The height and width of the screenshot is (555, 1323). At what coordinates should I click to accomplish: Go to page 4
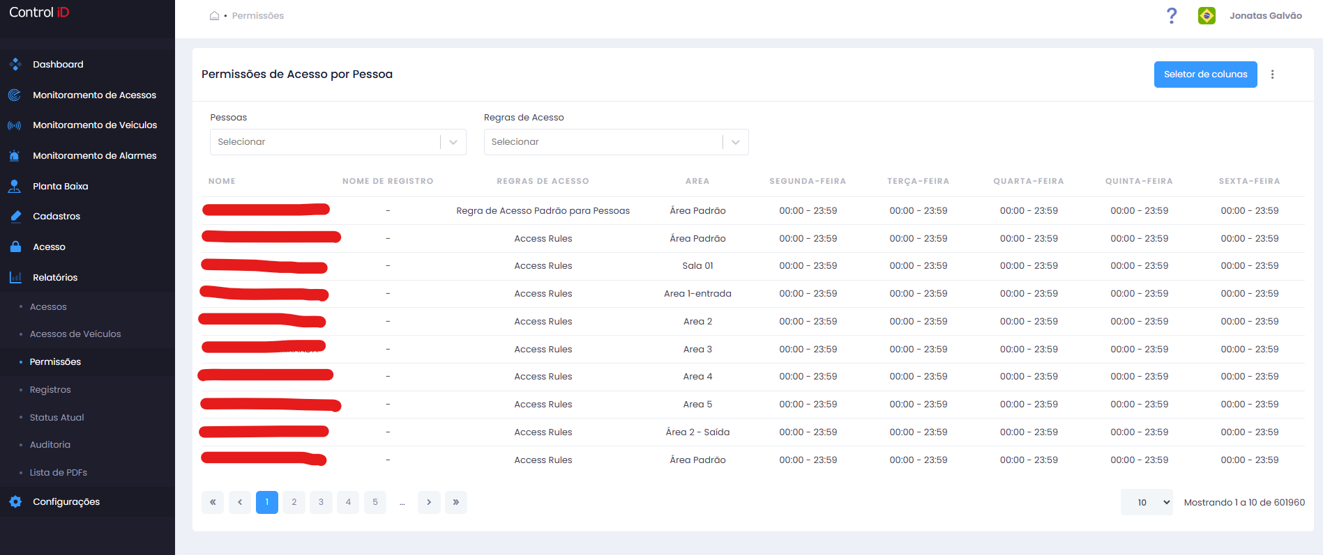pyautogui.click(x=348, y=502)
